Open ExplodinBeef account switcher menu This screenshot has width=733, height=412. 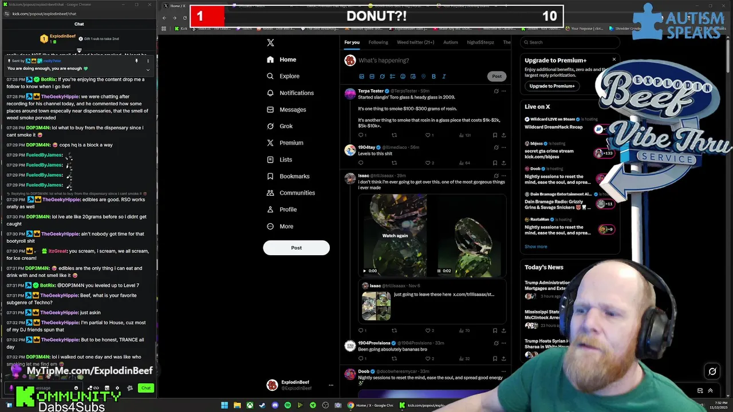(x=330, y=385)
